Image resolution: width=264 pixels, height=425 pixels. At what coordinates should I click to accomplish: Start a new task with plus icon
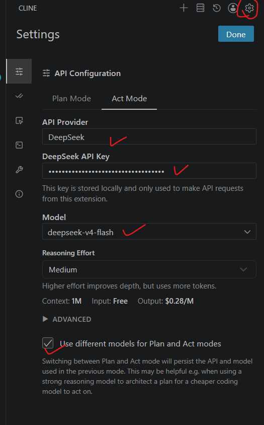point(184,8)
